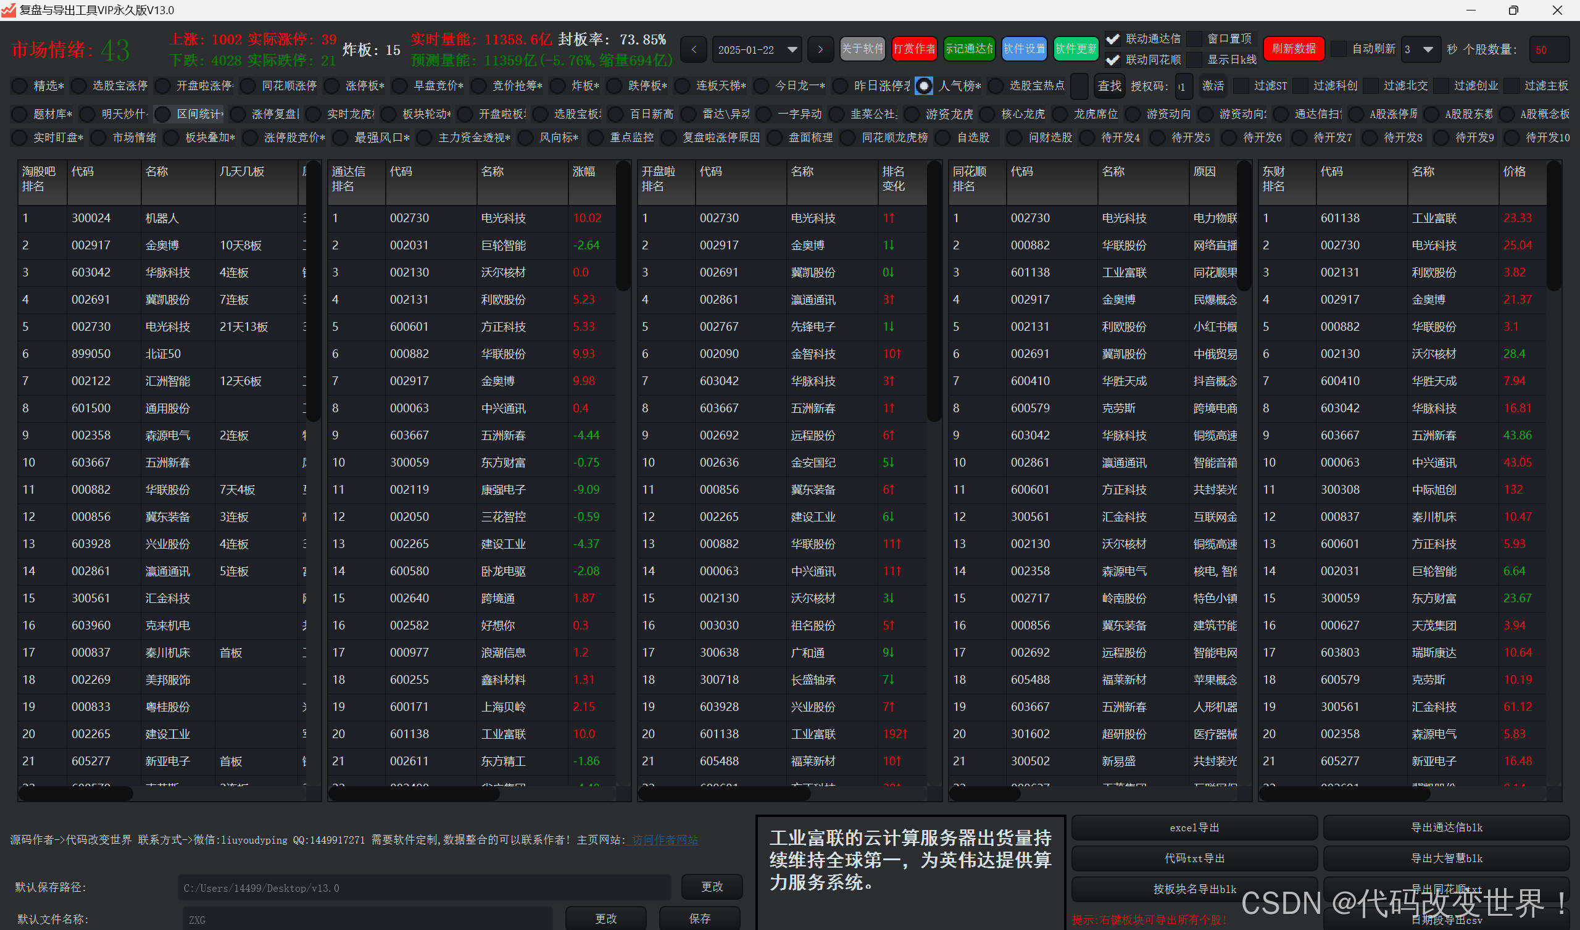Viewport: 1580px width, 930px height.
Task: Uncheck 联动通达信 checkbox
Action: pyautogui.click(x=1113, y=39)
